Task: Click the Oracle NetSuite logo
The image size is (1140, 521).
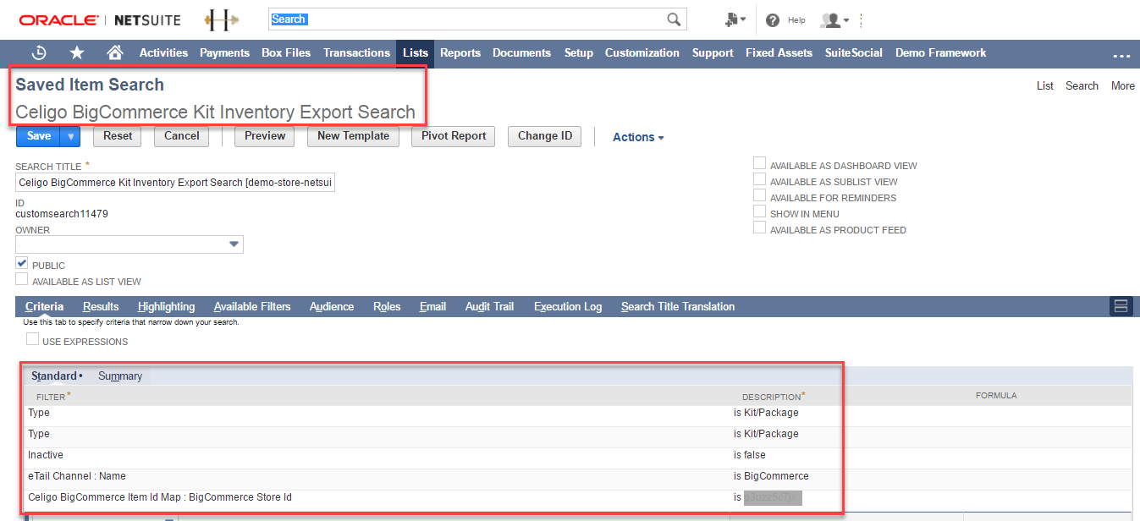Action: pos(100,19)
